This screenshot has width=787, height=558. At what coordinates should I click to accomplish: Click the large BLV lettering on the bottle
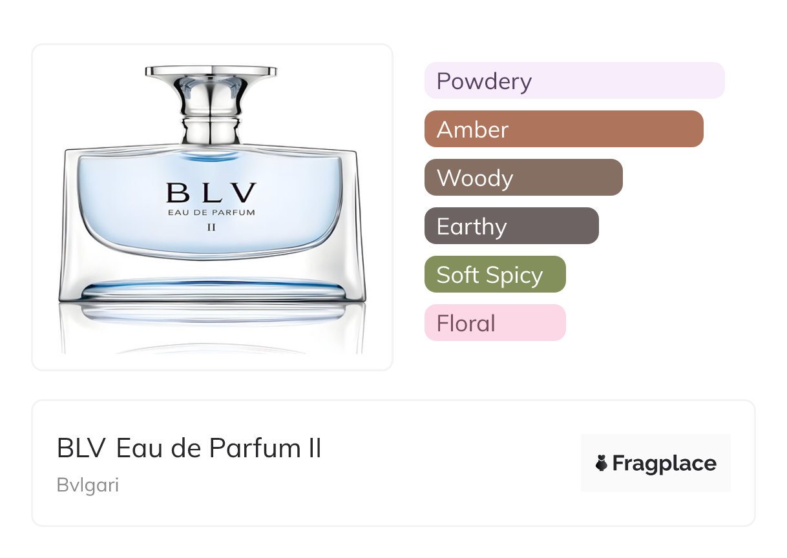tap(211, 192)
